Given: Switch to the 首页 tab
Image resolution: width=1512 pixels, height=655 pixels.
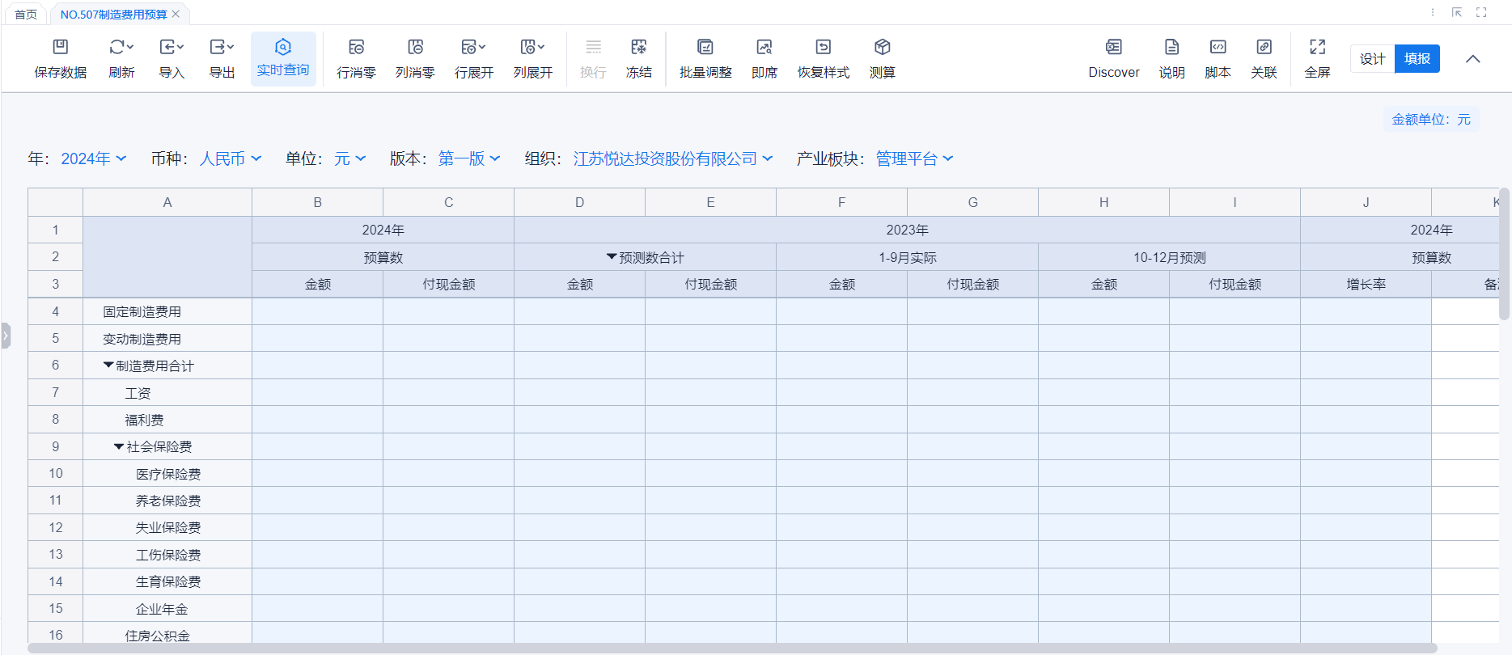Looking at the screenshot, I should click(26, 15).
